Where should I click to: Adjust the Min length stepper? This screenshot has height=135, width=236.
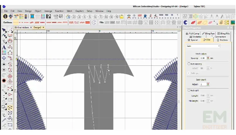click(208, 101)
